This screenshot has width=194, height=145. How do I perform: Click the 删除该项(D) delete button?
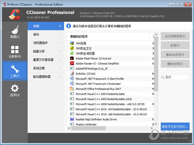pos(175,64)
